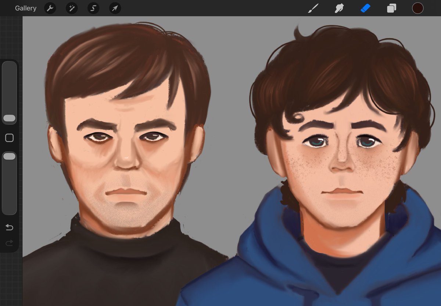
Task: Select the Paint brush tool
Action: pyautogui.click(x=313, y=8)
